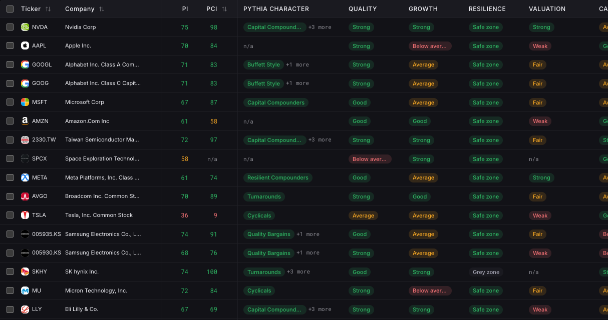Click the Eli Lilly LLY logo icon

[25, 309]
